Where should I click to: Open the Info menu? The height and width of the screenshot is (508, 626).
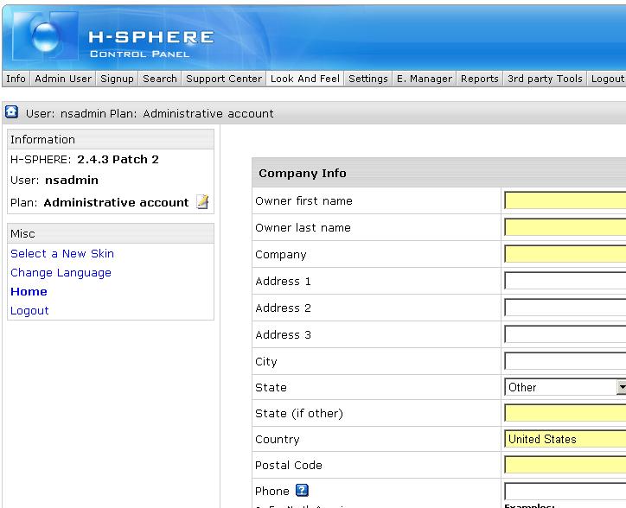click(16, 79)
